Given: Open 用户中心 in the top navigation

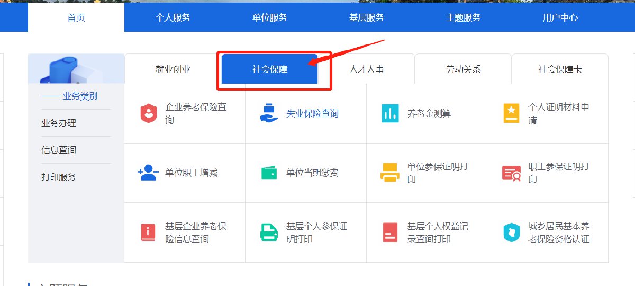Looking at the screenshot, I should pyautogui.click(x=560, y=17).
